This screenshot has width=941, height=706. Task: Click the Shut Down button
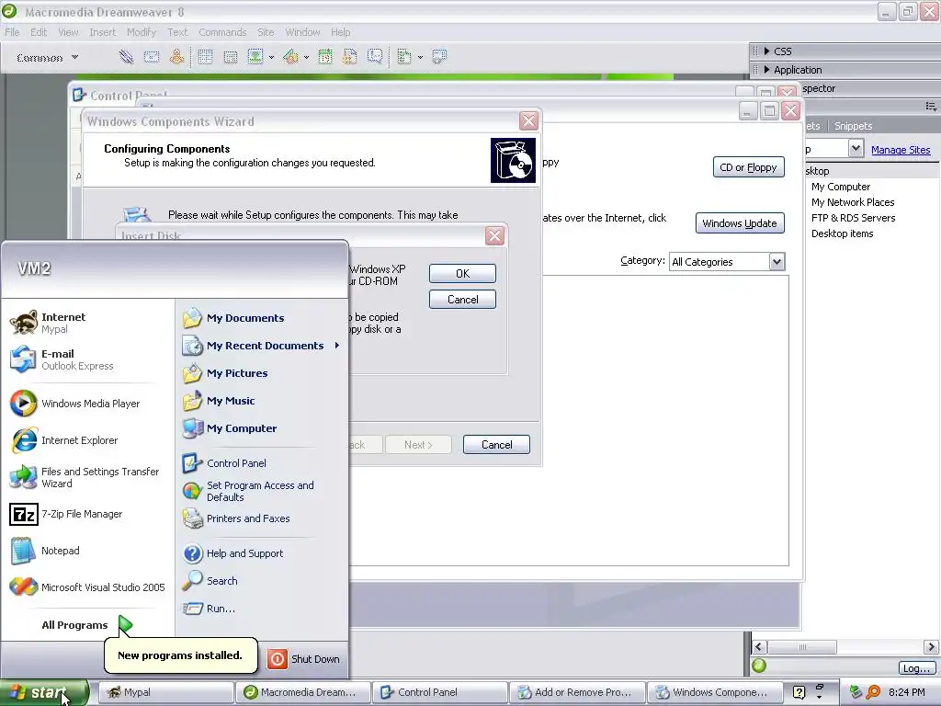[x=303, y=658]
